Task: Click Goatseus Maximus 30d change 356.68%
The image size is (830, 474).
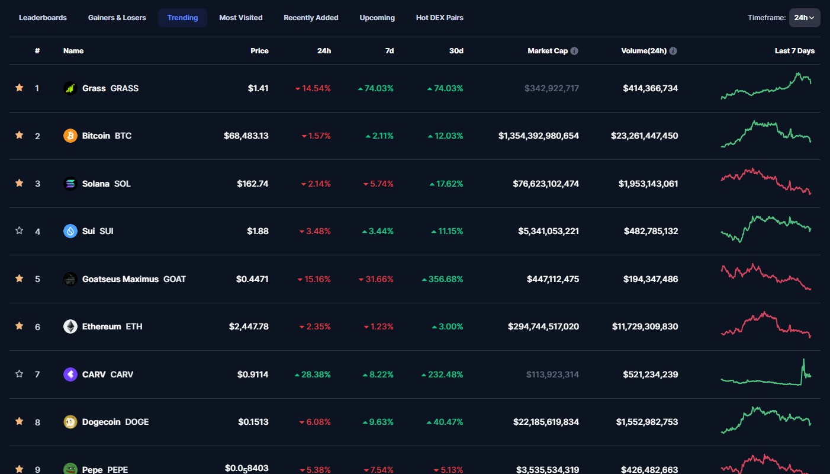Action: coord(442,279)
